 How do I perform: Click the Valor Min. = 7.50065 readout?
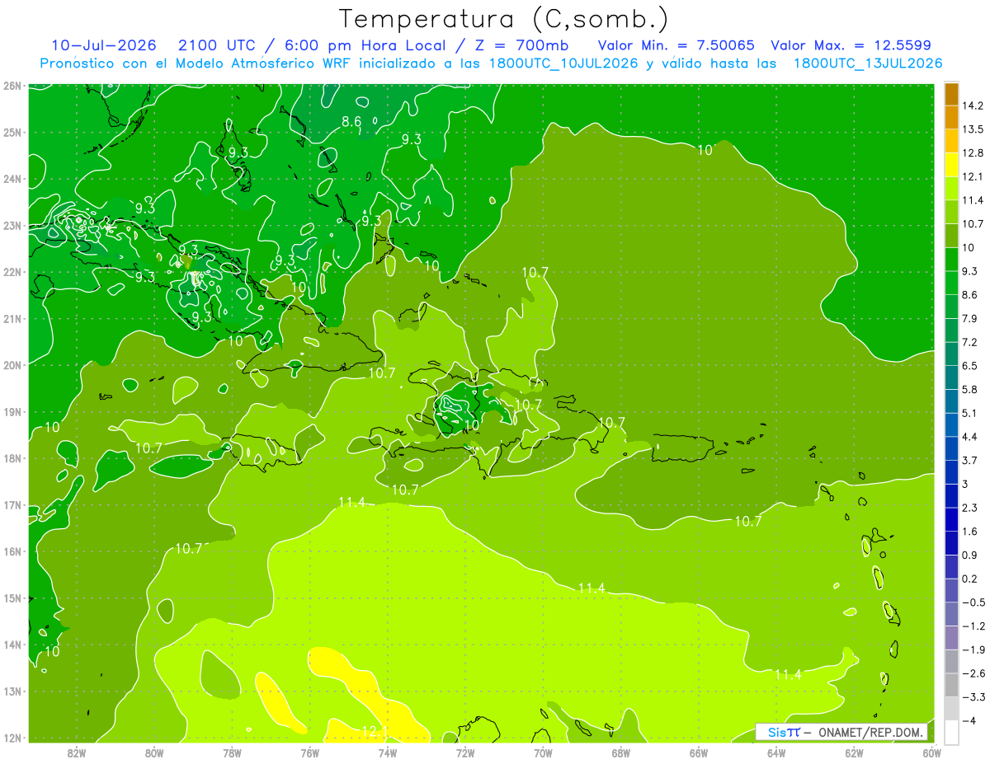click(x=676, y=45)
